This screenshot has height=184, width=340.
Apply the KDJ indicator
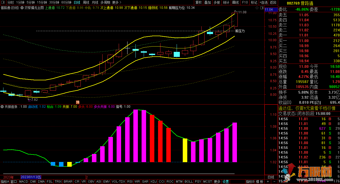[x=154, y=182]
